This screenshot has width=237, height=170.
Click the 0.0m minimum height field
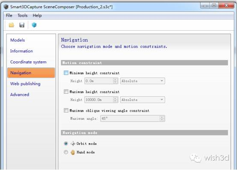click(99, 81)
